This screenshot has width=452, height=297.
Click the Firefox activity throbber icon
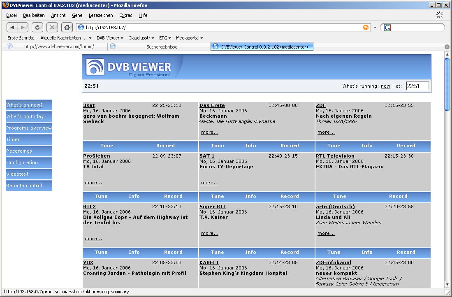pos(439,15)
